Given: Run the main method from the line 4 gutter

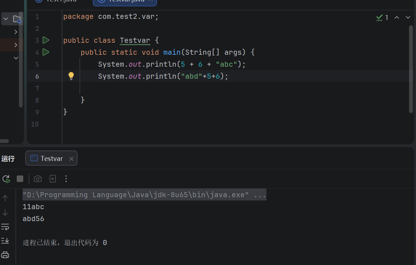Looking at the screenshot, I should pos(46,52).
